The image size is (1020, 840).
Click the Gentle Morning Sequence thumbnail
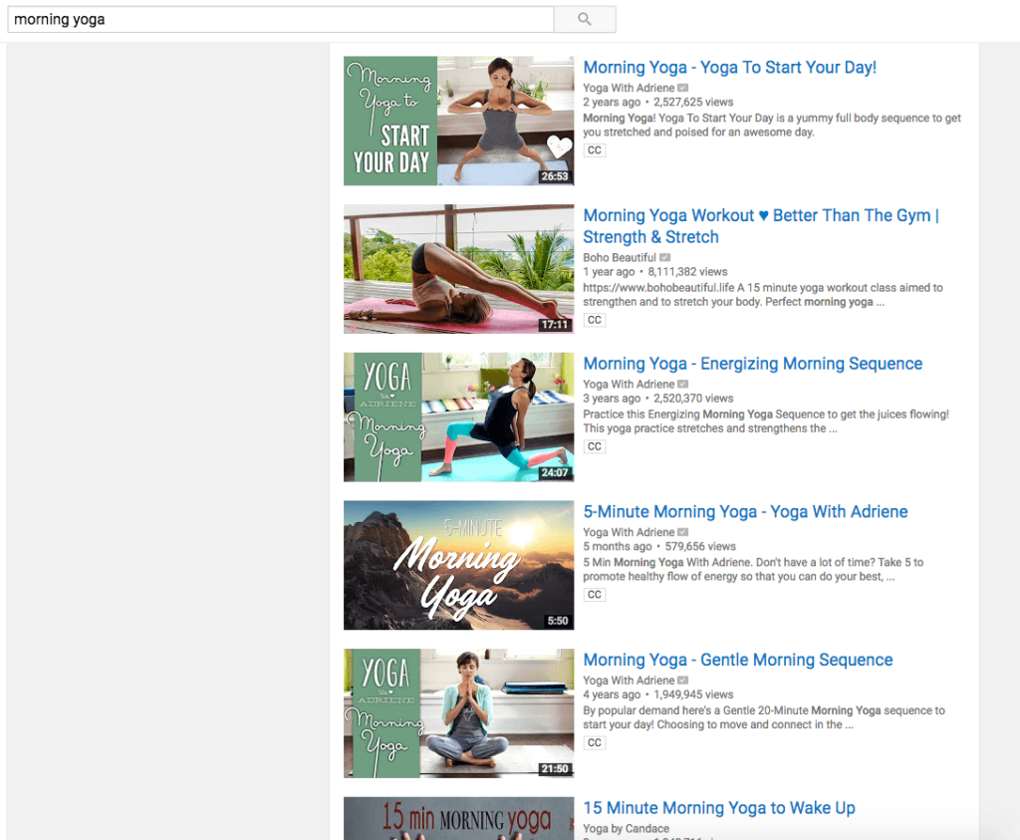458,713
